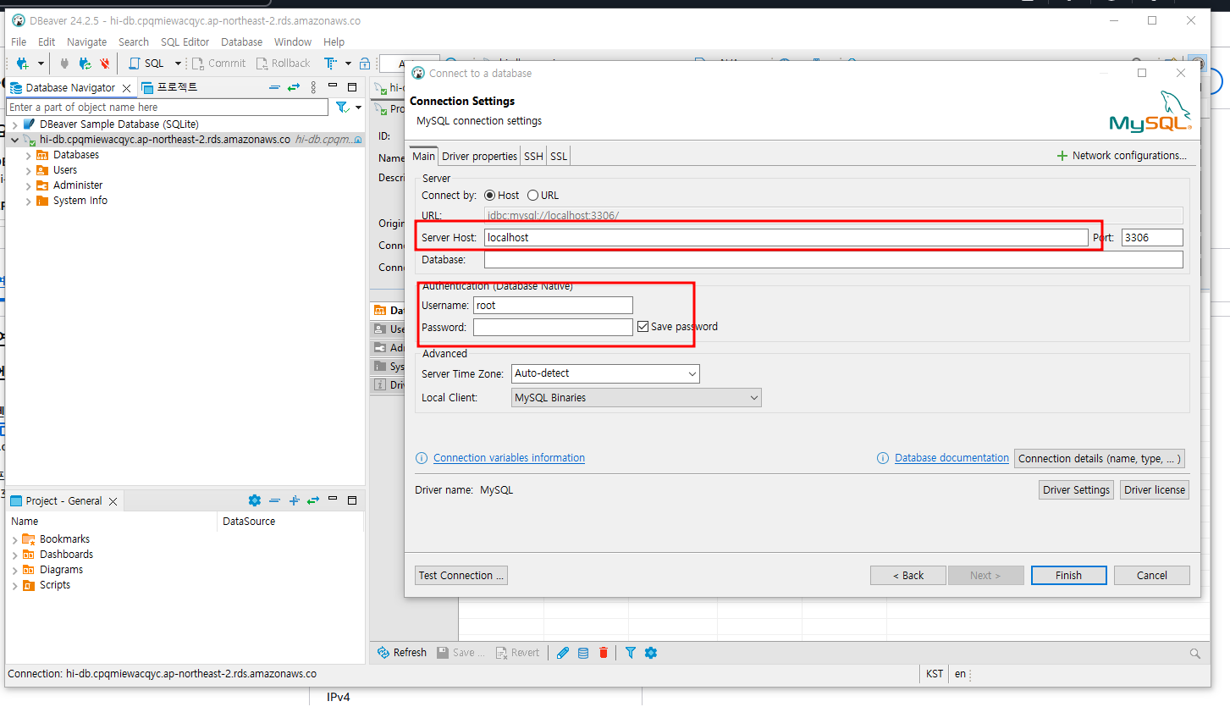
Task: Open a new SQL script from toolbar
Action: click(147, 64)
